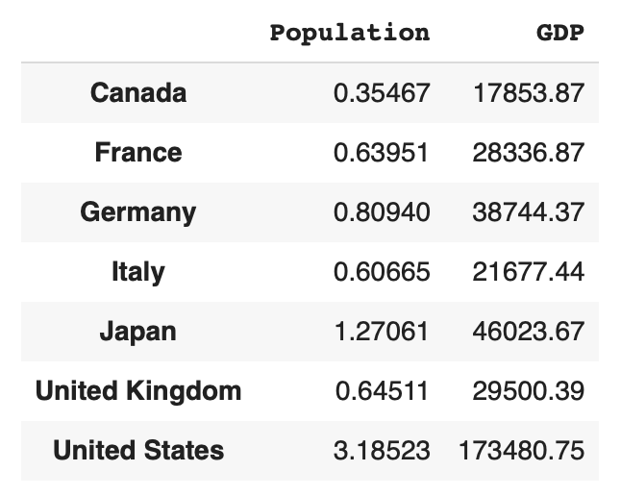
Task: Click Canada's population value 0.35467
Action: 382,93
